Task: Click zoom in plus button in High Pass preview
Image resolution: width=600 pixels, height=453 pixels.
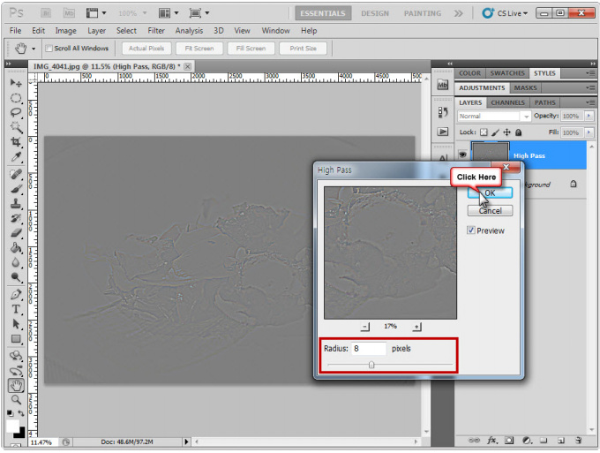Action: (x=416, y=327)
